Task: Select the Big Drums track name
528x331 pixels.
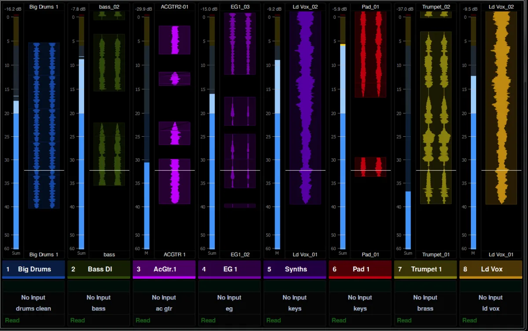Action: pos(34,269)
